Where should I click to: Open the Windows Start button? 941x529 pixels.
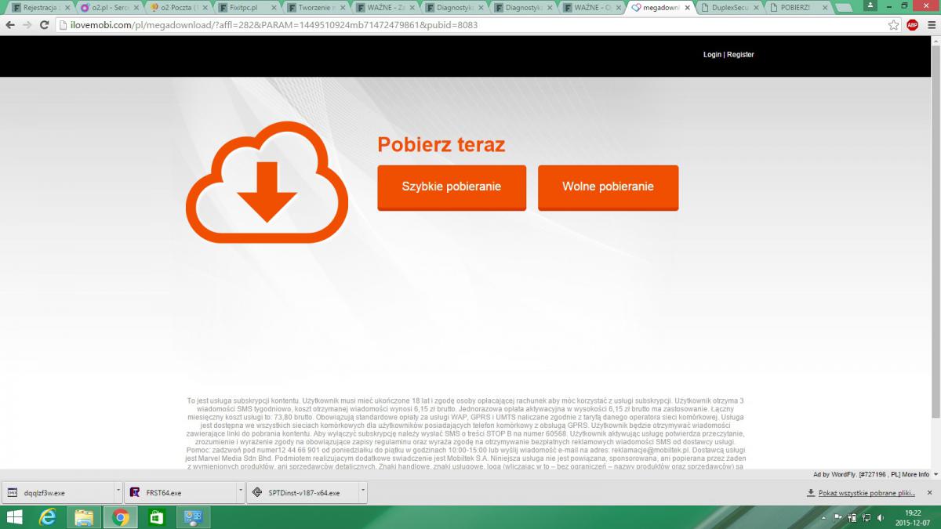pyautogui.click(x=15, y=517)
